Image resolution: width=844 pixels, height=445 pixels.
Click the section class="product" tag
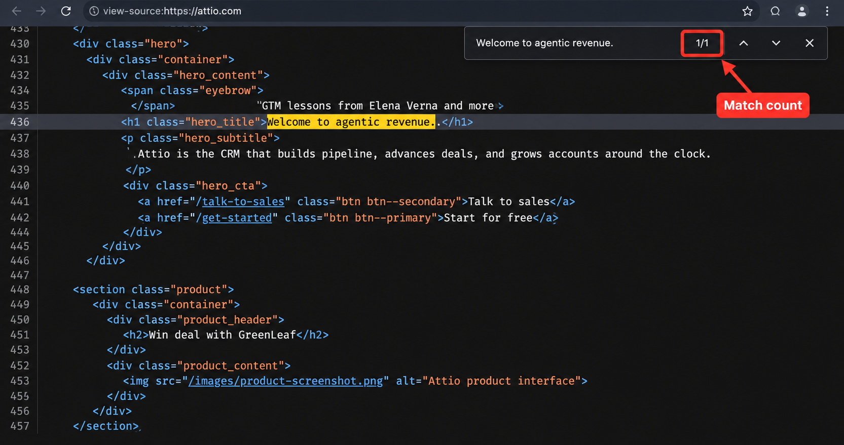pos(154,290)
